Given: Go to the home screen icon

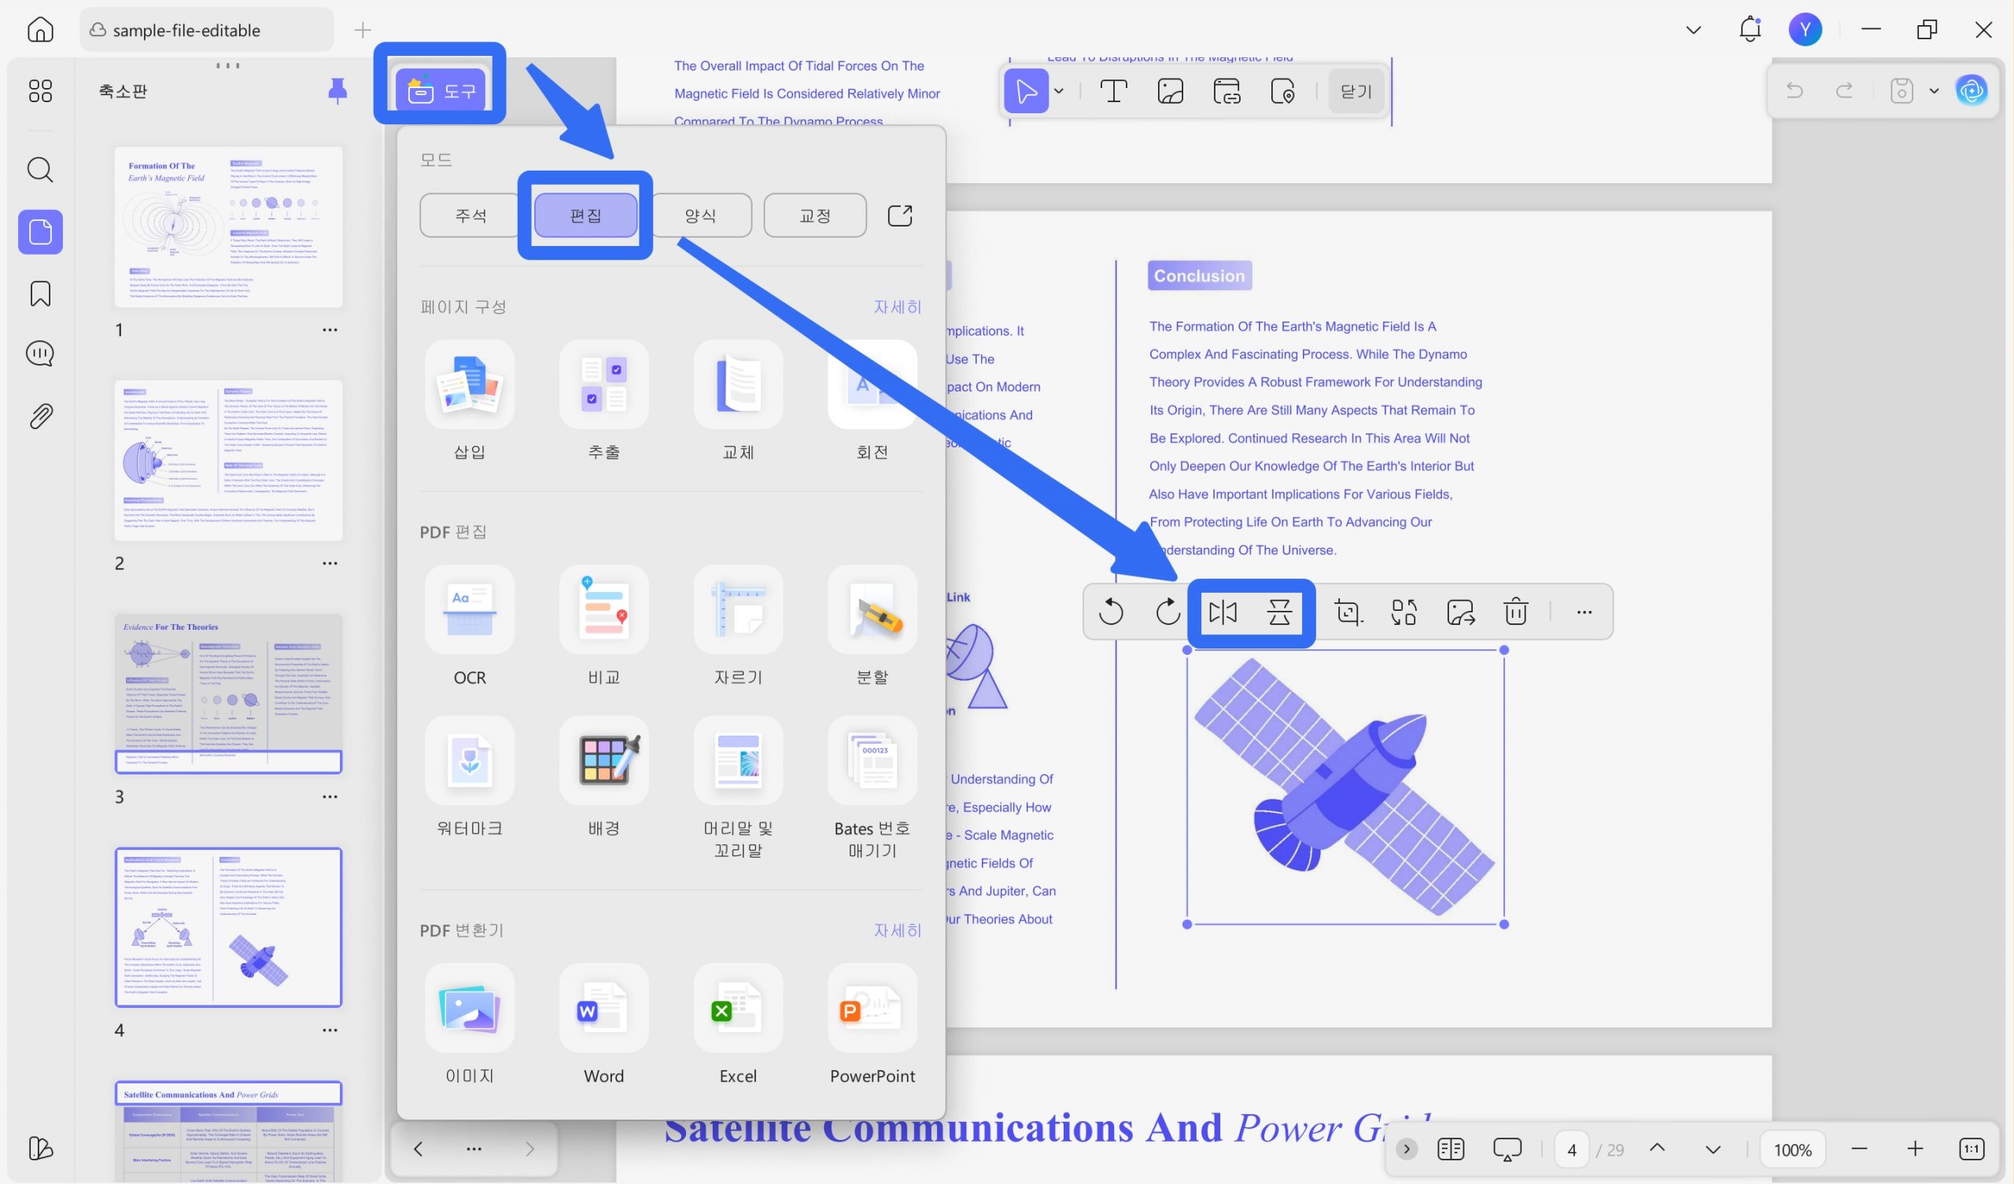Looking at the screenshot, I should (40, 30).
